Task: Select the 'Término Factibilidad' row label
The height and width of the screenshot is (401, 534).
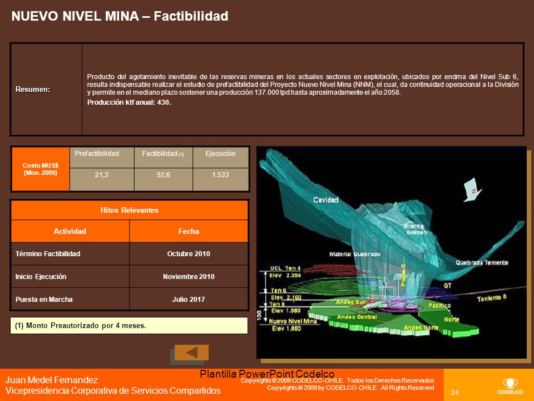Action: point(48,254)
